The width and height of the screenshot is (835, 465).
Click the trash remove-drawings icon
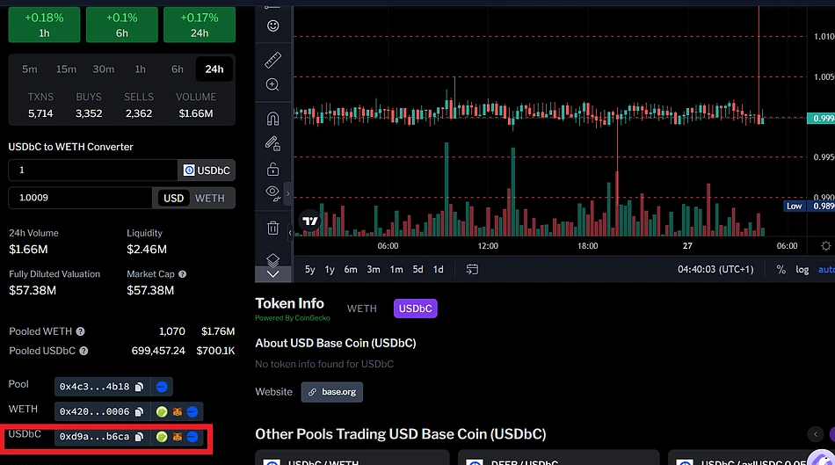pyautogui.click(x=272, y=228)
